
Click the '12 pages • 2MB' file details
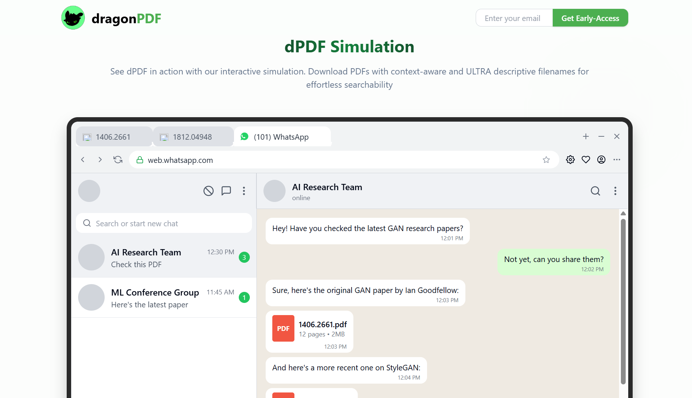(x=322, y=334)
